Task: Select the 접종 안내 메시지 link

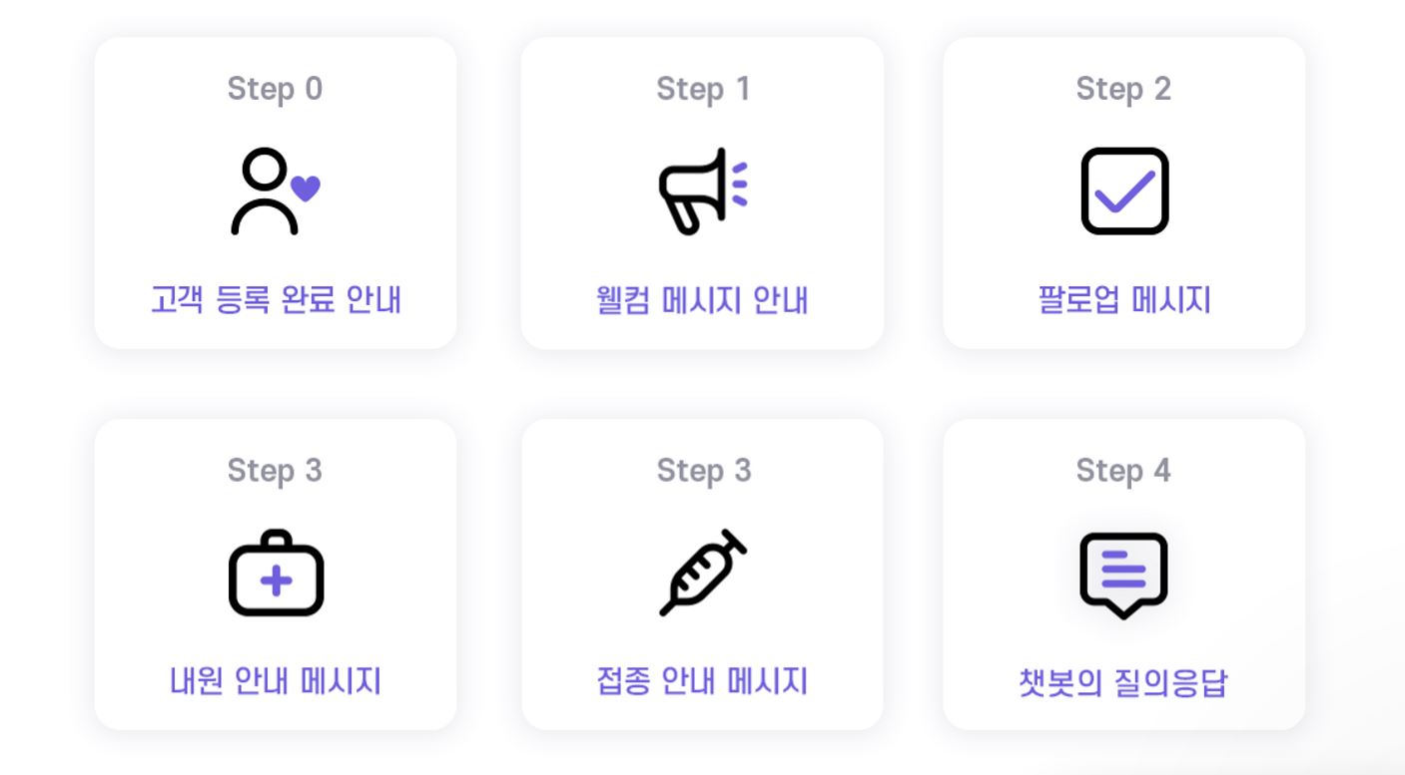Action: click(x=702, y=681)
